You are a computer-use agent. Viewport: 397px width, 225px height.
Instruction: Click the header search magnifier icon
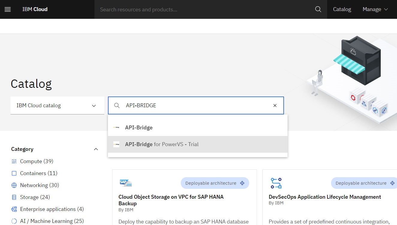[x=318, y=9]
